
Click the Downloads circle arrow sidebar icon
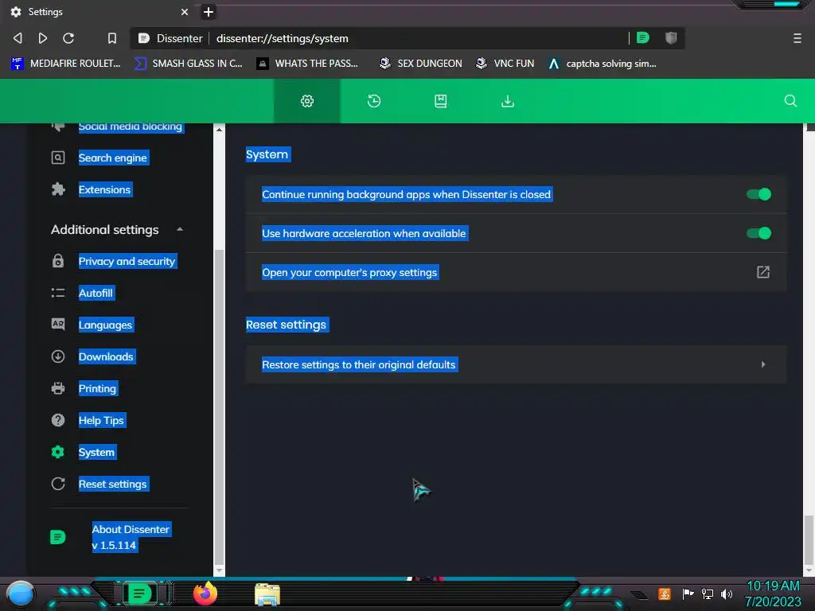pos(58,357)
